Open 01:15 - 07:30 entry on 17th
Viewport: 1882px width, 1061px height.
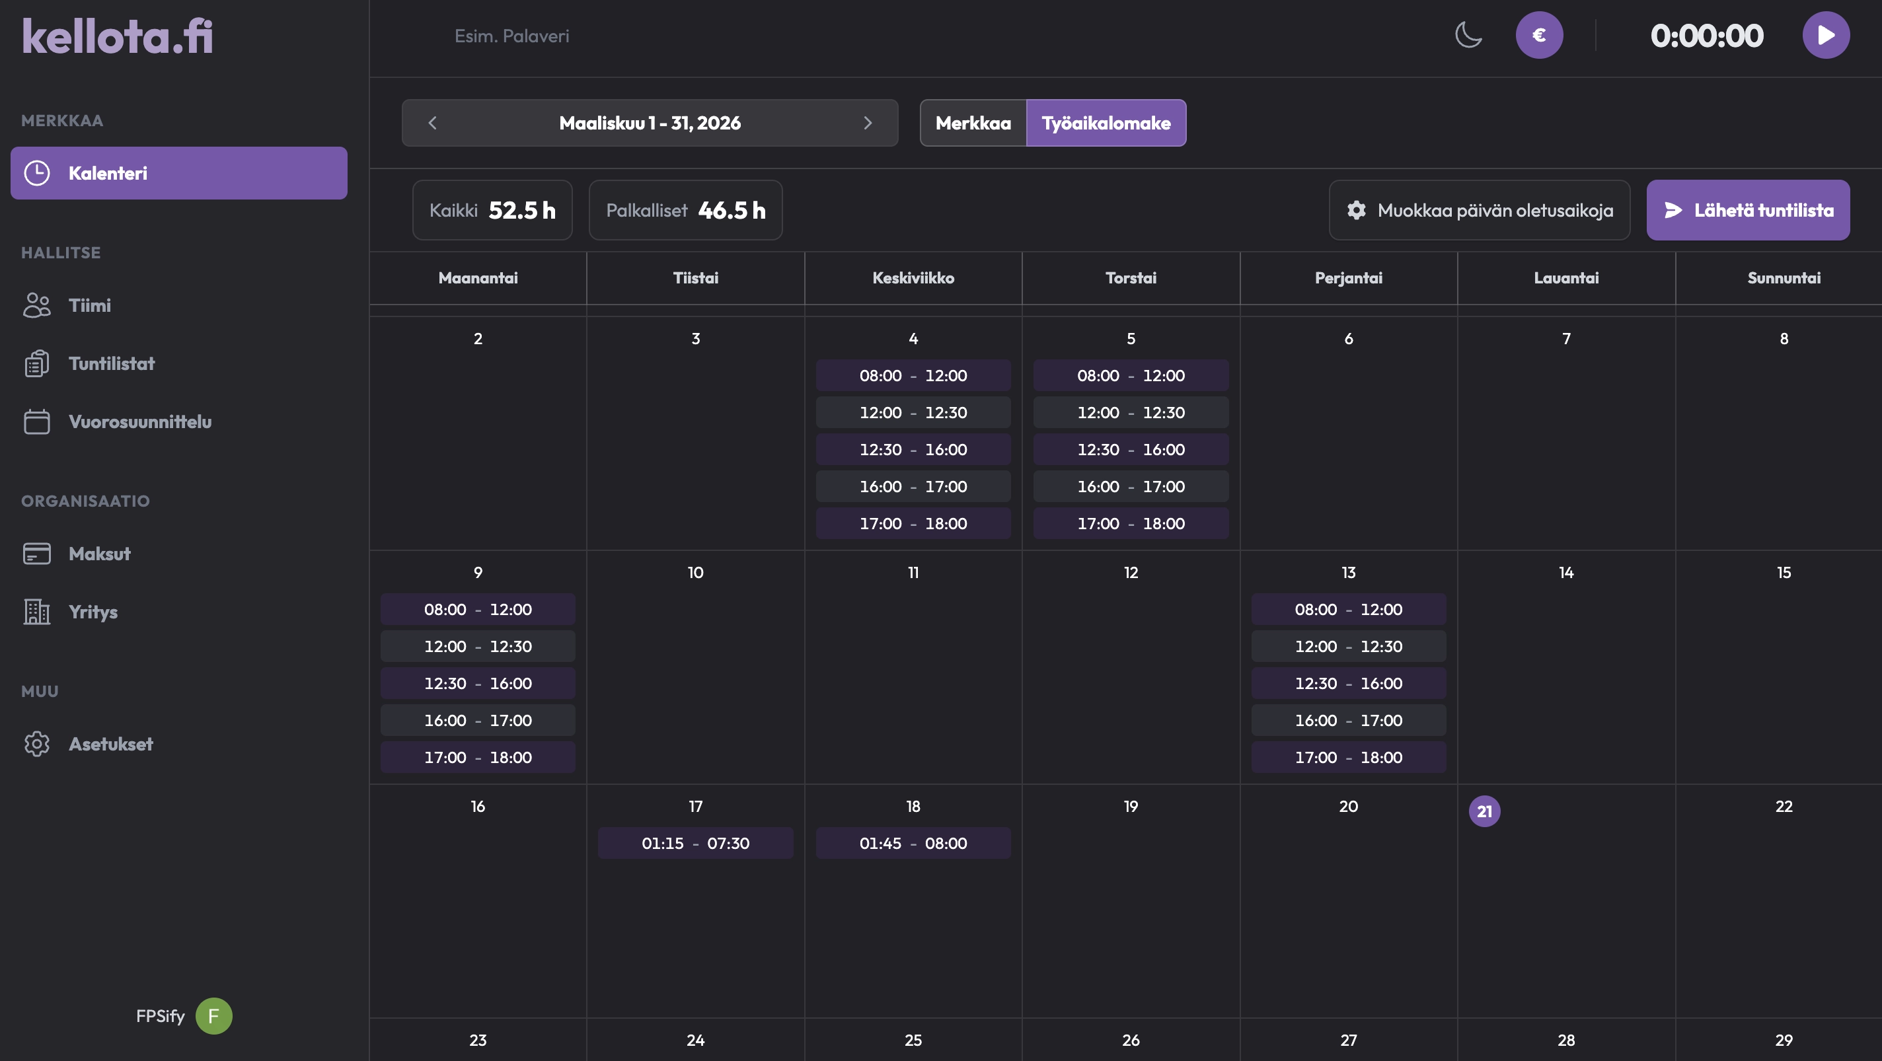click(695, 843)
